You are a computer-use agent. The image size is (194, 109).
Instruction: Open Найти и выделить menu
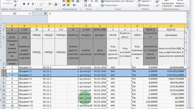point(180,5)
